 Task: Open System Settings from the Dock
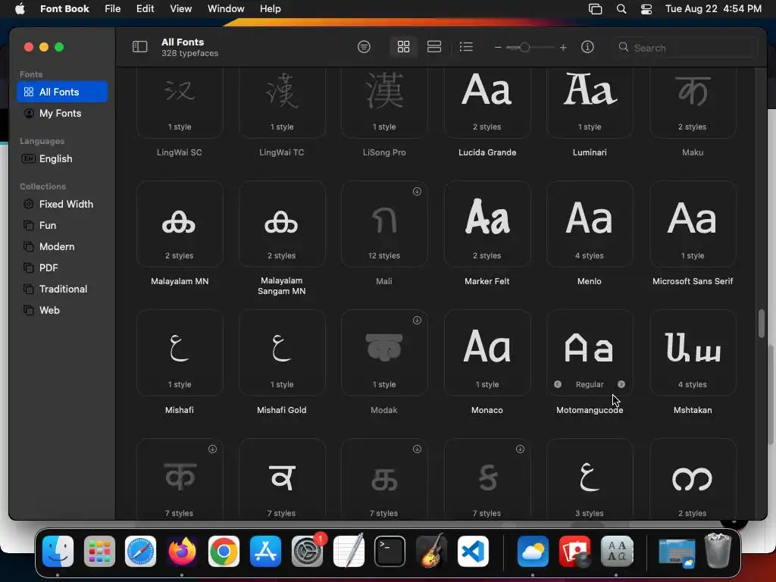coord(307,552)
